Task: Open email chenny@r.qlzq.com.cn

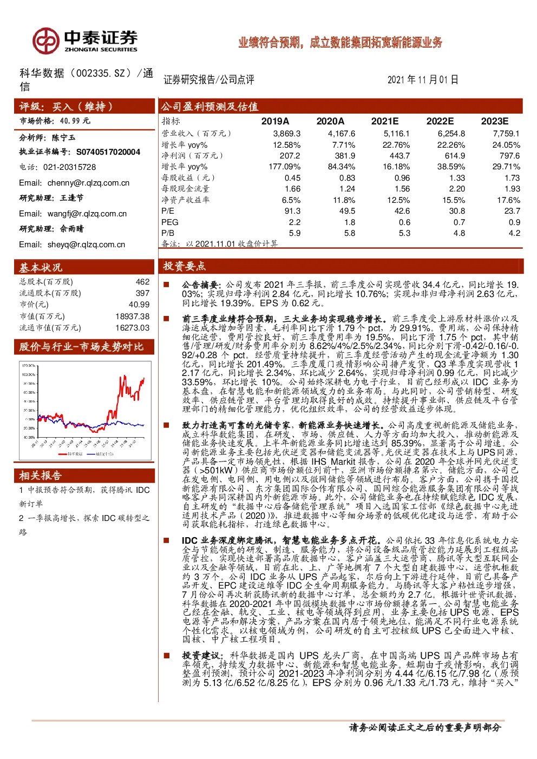Action: (88, 183)
